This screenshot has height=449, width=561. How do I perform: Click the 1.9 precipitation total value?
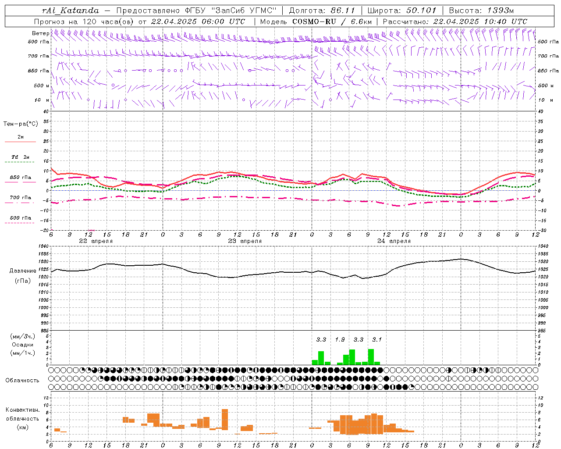coord(340,339)
